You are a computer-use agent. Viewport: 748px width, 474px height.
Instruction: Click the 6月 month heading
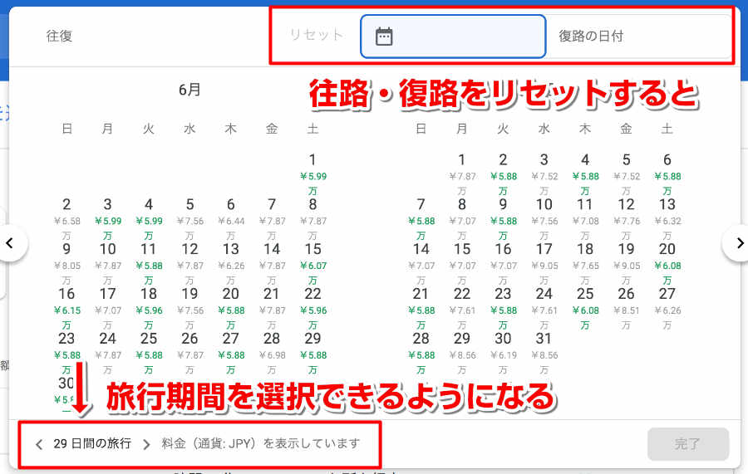tap(189, 90)
